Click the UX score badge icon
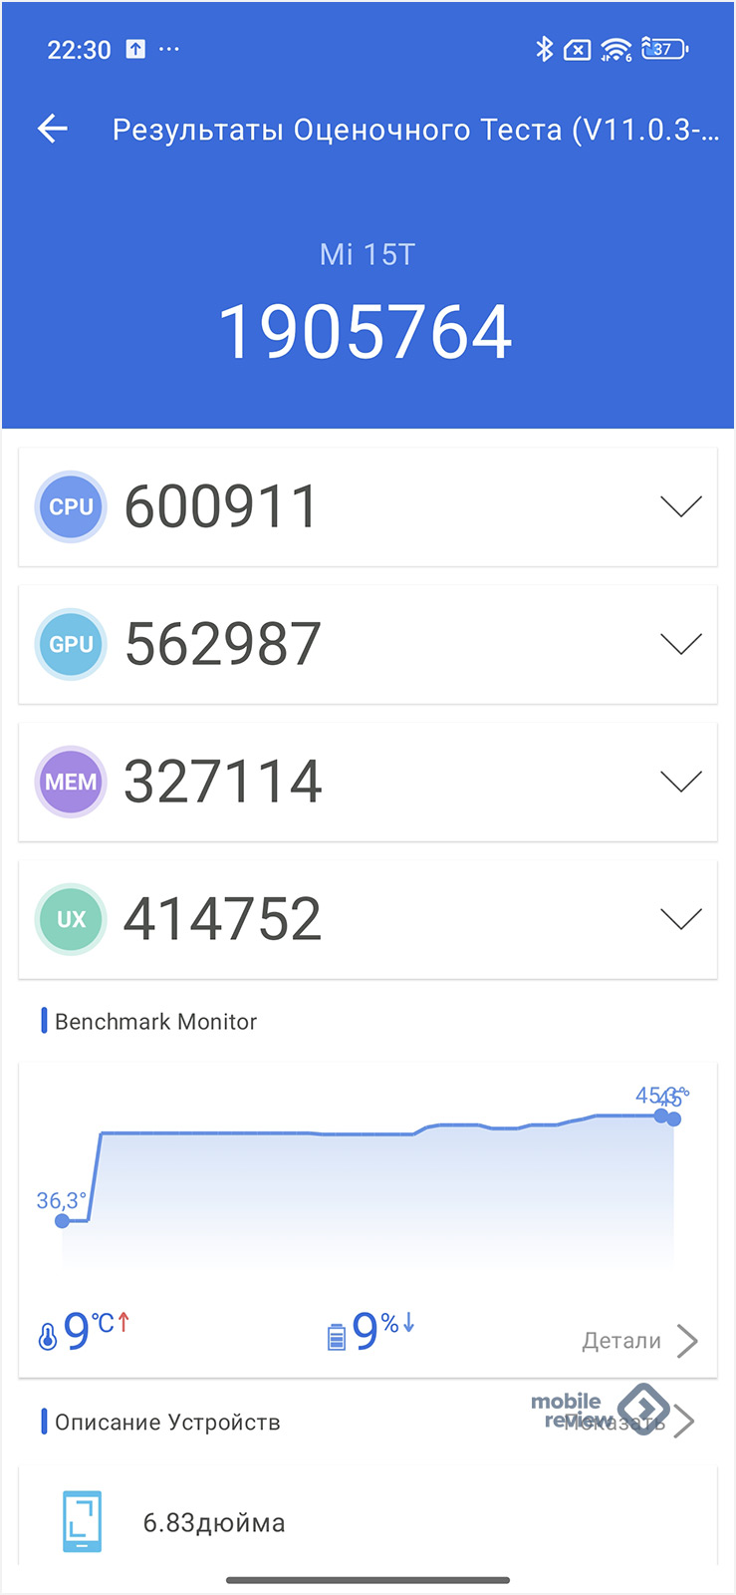736x1595 pixels. (x=71, y=919)
